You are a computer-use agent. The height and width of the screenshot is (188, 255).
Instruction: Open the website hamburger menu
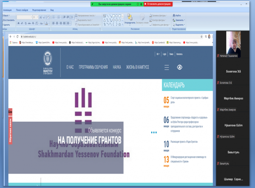coord(167,67)
